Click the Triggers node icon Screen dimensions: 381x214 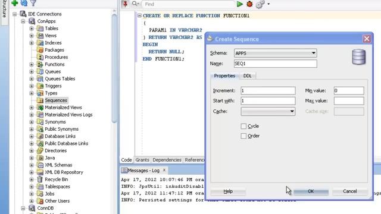point(40,86)
